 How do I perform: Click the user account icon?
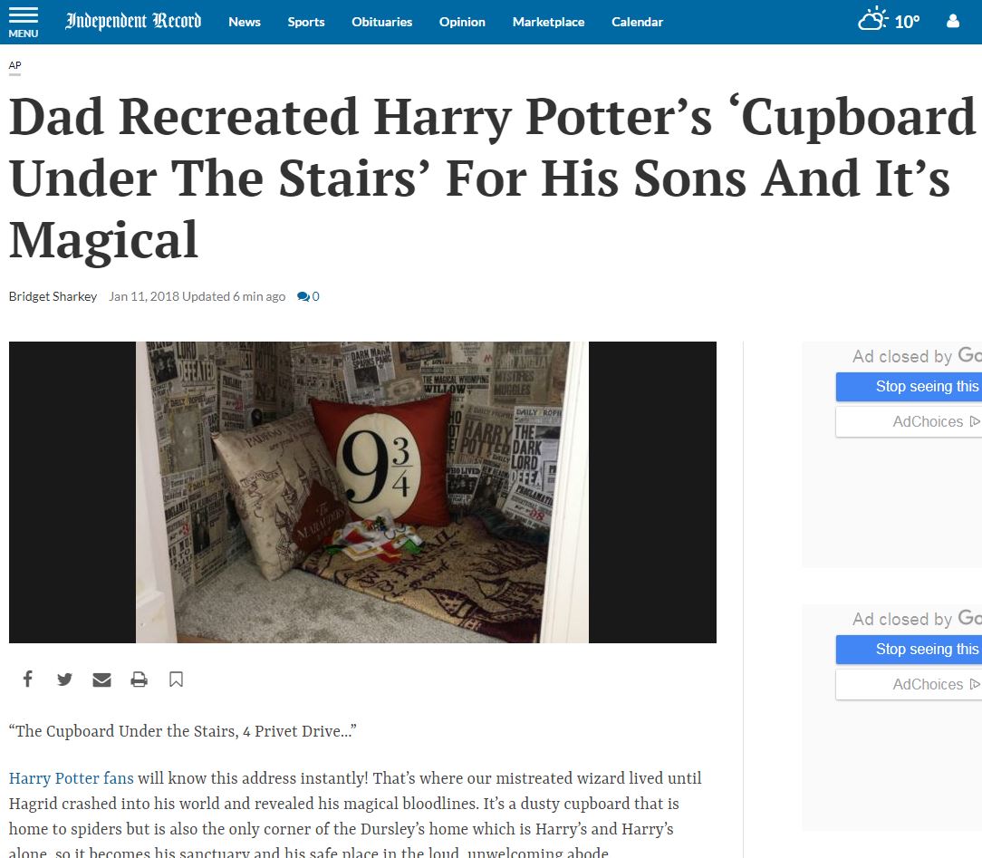tap(953, 22)
